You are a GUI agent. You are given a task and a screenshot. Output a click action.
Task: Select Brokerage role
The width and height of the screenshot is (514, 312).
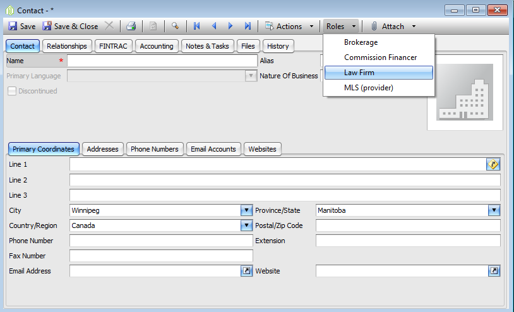click(379, 42)
